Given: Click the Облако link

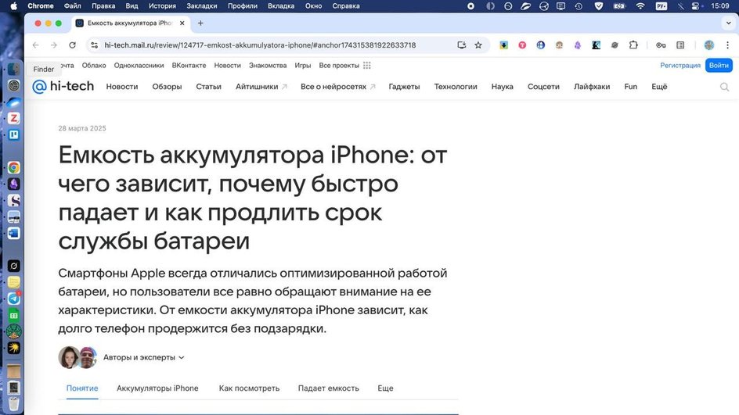Looking at the screenshot, I should pos(94,66).
